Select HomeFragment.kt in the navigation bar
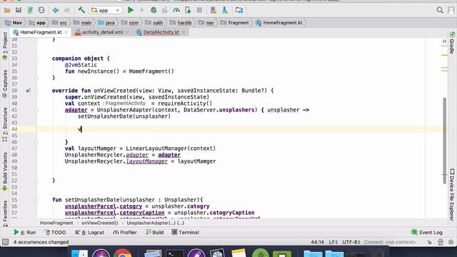 279,23
